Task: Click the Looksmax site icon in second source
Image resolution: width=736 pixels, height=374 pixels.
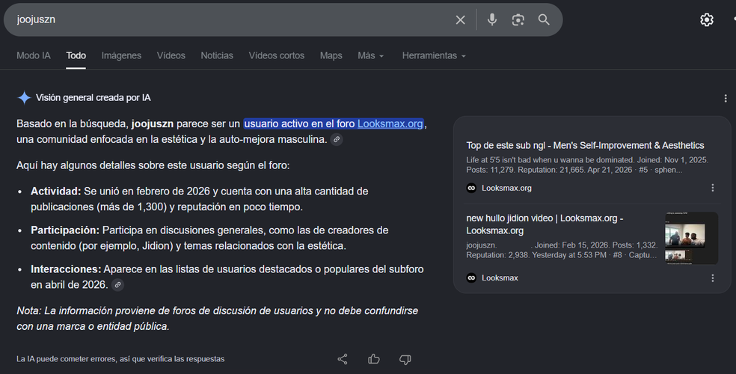Action: click(x=471, y=278)
